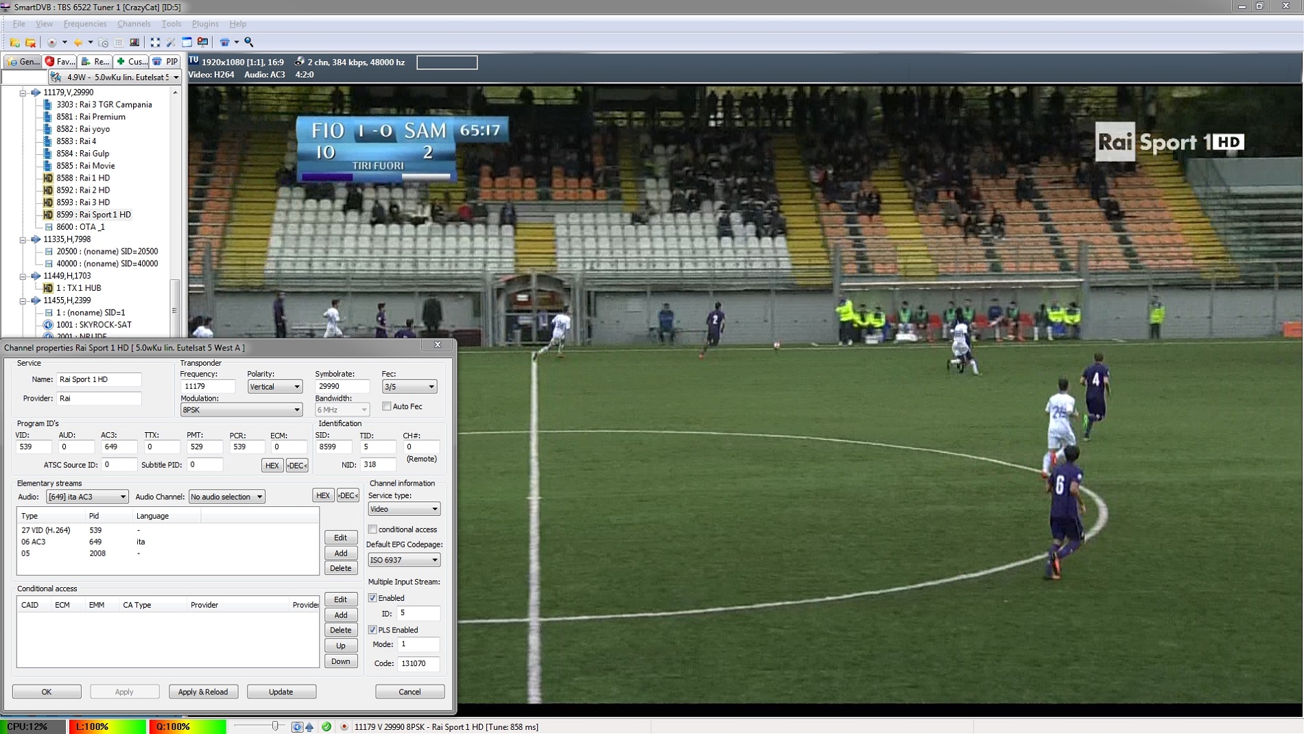Open the Default EPG Codepage dropdown

click(403, 560)
